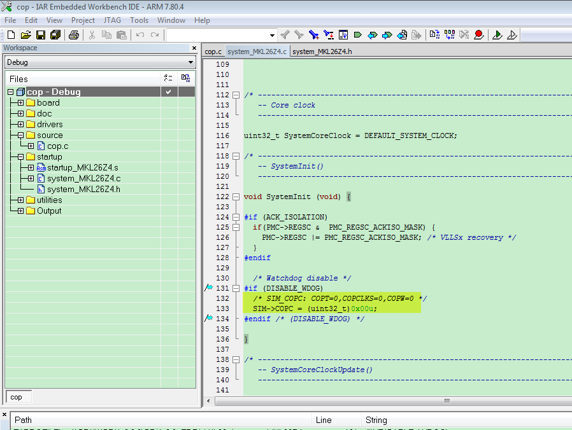The image size is (572, 430).
Task: Click the bookmark flag at line 134
Action: pyautogui.click(x=209, y=318)
